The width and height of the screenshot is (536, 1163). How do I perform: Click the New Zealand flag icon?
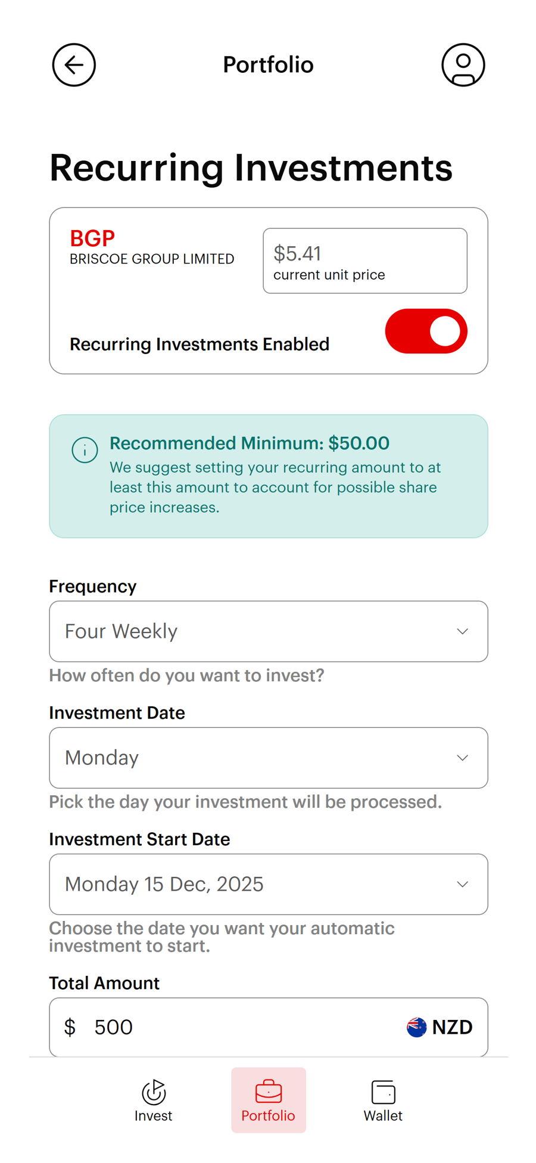(x=417, y=1026)
